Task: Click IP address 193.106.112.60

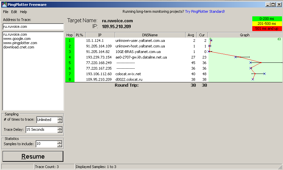Action: [x=99, y=74]
